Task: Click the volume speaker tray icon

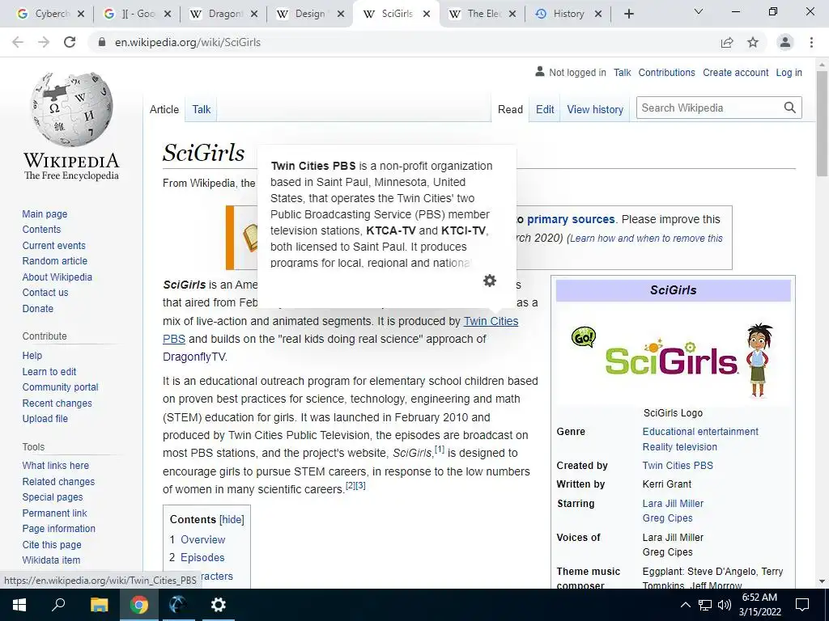Action: tap(724, 605)
